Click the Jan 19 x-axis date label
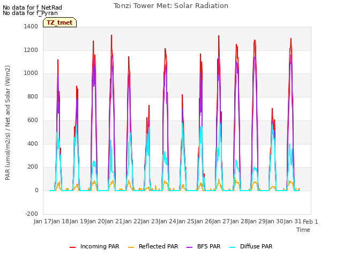This screenshot has width=343, height=257. tap(78, 221)
